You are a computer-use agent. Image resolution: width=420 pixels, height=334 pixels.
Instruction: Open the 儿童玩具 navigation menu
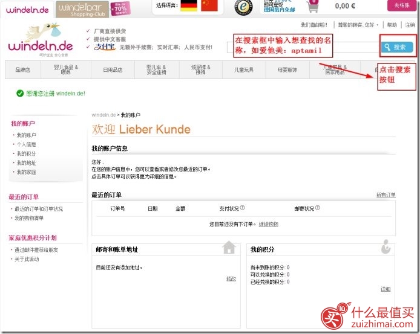click(x=244, y=70)
